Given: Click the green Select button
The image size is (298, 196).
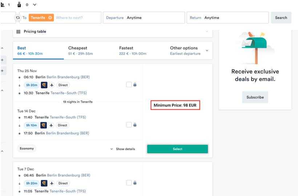Looking at the screenshot, I should point(177,149).
